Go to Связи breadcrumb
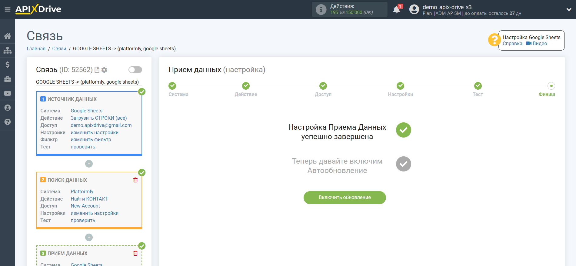This screenshot has height=266, width=576. (59, 48)
